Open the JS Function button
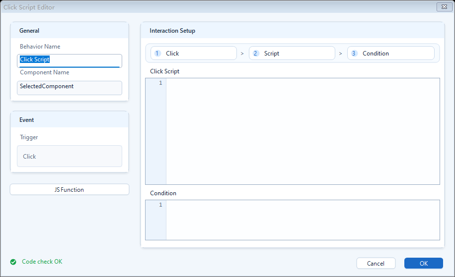The image size is (455, 277). pos(70,190)
